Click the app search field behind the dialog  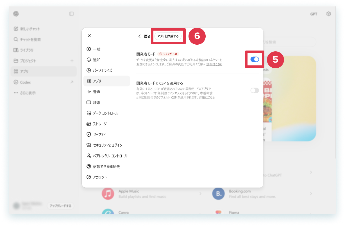click(289, 42)
